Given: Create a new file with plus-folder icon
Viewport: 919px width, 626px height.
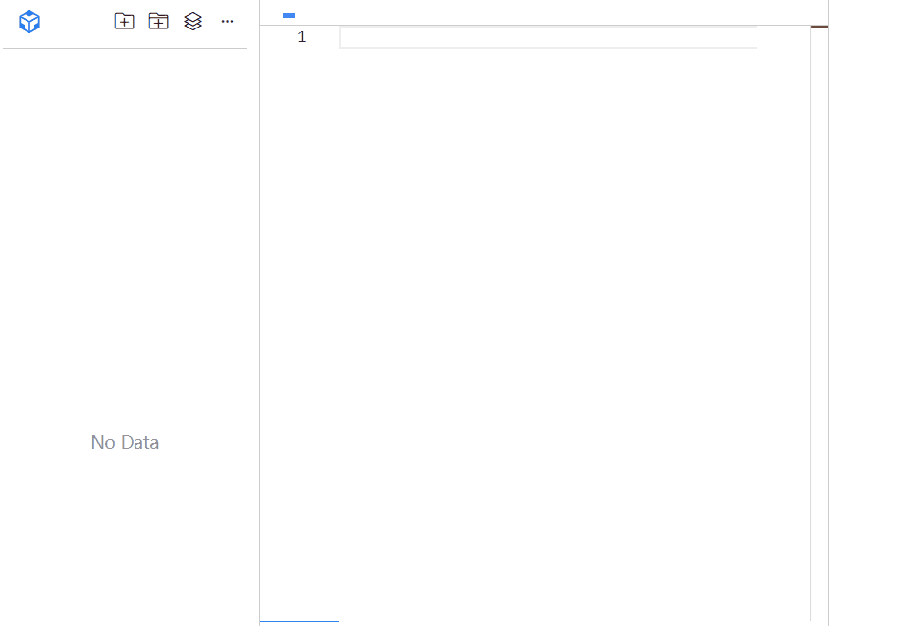Looking at the screenshot, I should pyautogui.click(x=124, y=21).
